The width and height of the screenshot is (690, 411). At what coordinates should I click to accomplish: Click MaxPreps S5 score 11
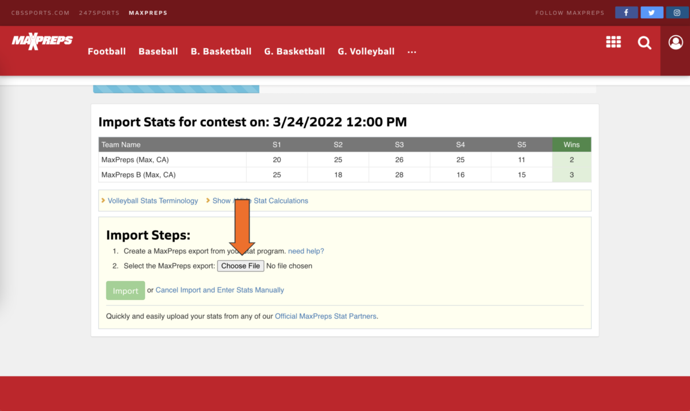(x=522, y=160)
